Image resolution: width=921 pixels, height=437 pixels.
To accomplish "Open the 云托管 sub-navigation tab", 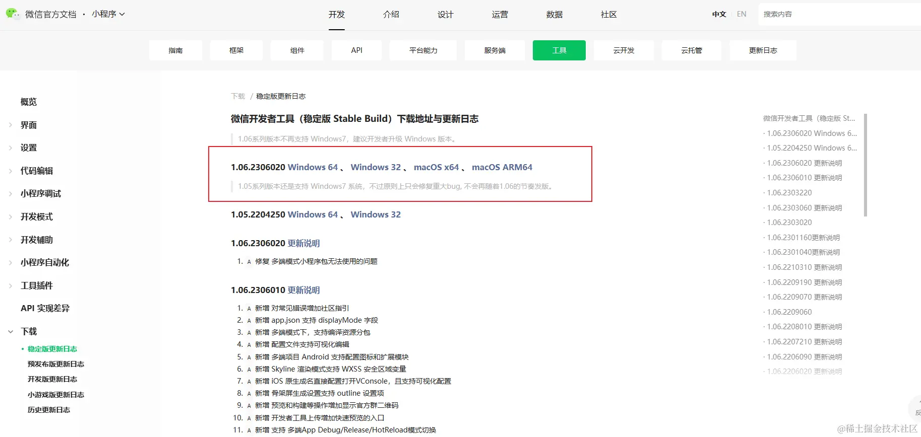I will pyautogui.click(x=692, y=50).
